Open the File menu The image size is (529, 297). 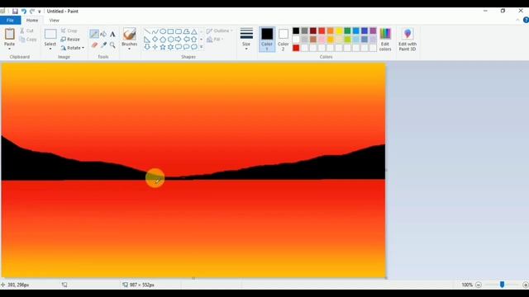[10, 20]
